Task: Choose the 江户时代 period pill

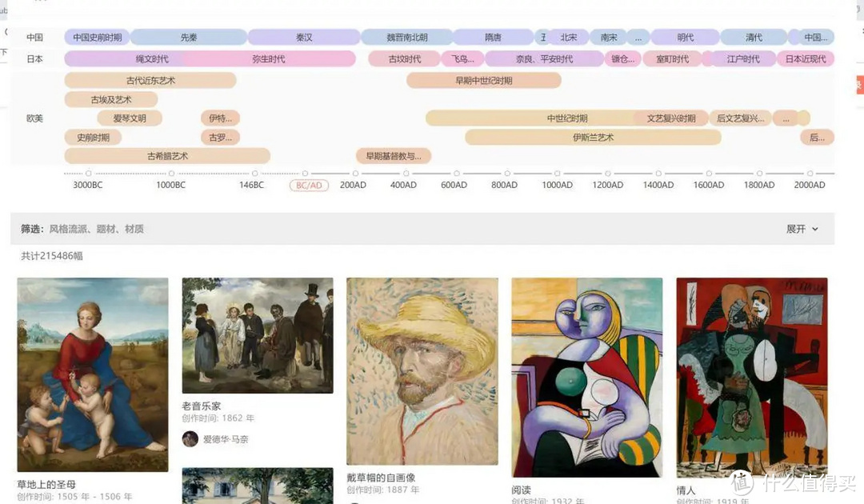Action: pyautogui.click(x=742, y=59)
